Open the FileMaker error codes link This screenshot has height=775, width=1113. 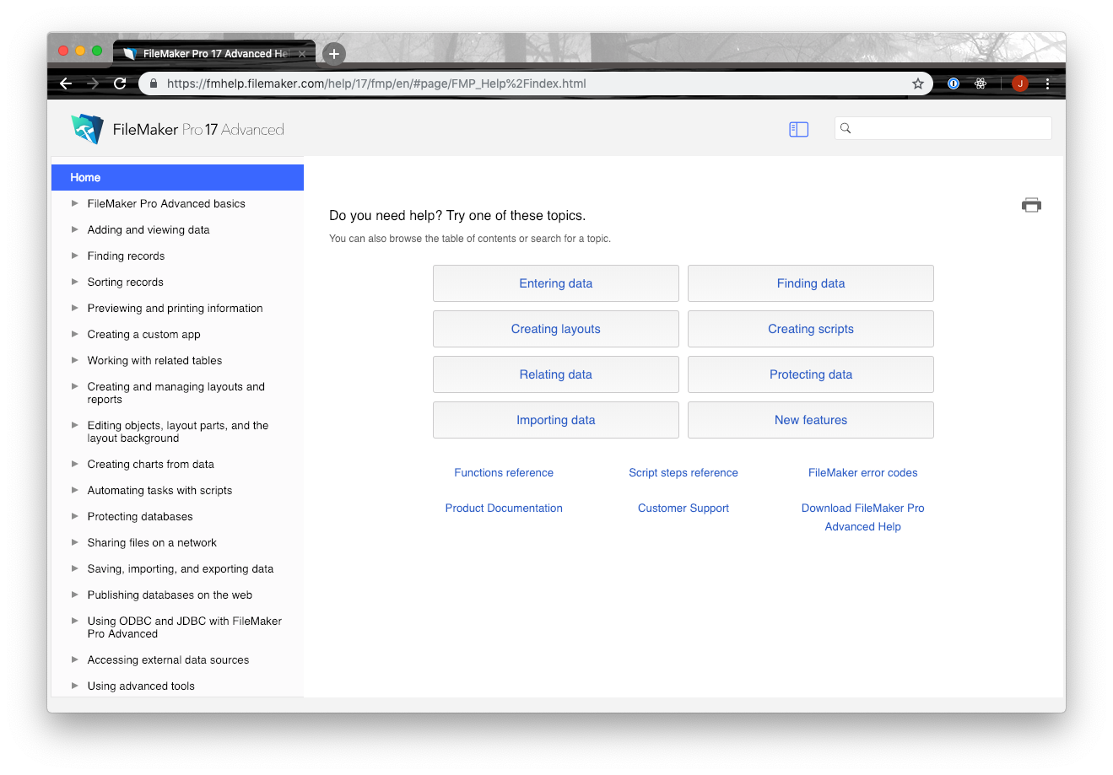tap(863, 472)
